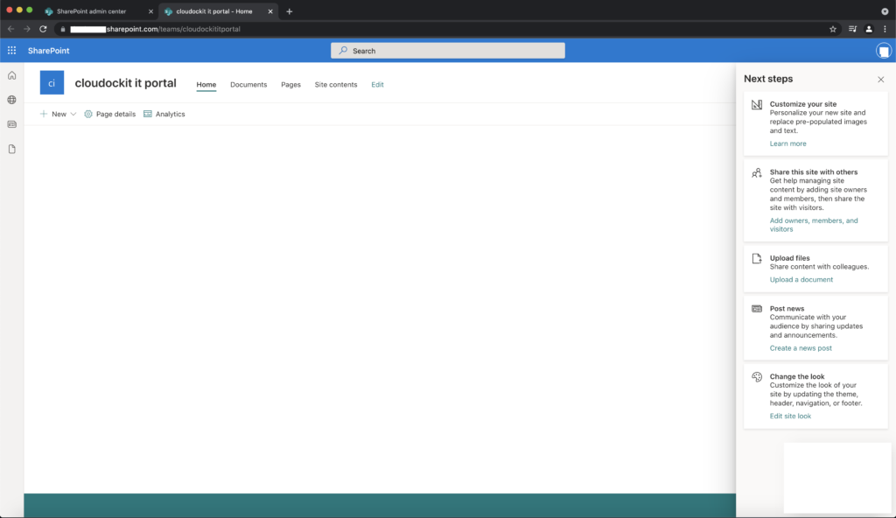Click the Edit navigation link
The width and height of the screenshot is (896, 518).
[x=377, y=85]
